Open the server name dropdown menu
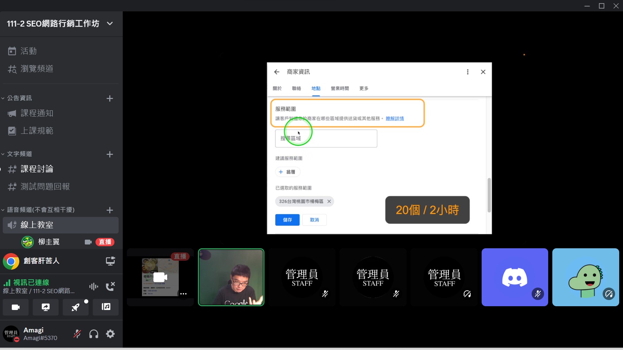The width and height of the screenshot is (623, 350). [x=110, y=23]
